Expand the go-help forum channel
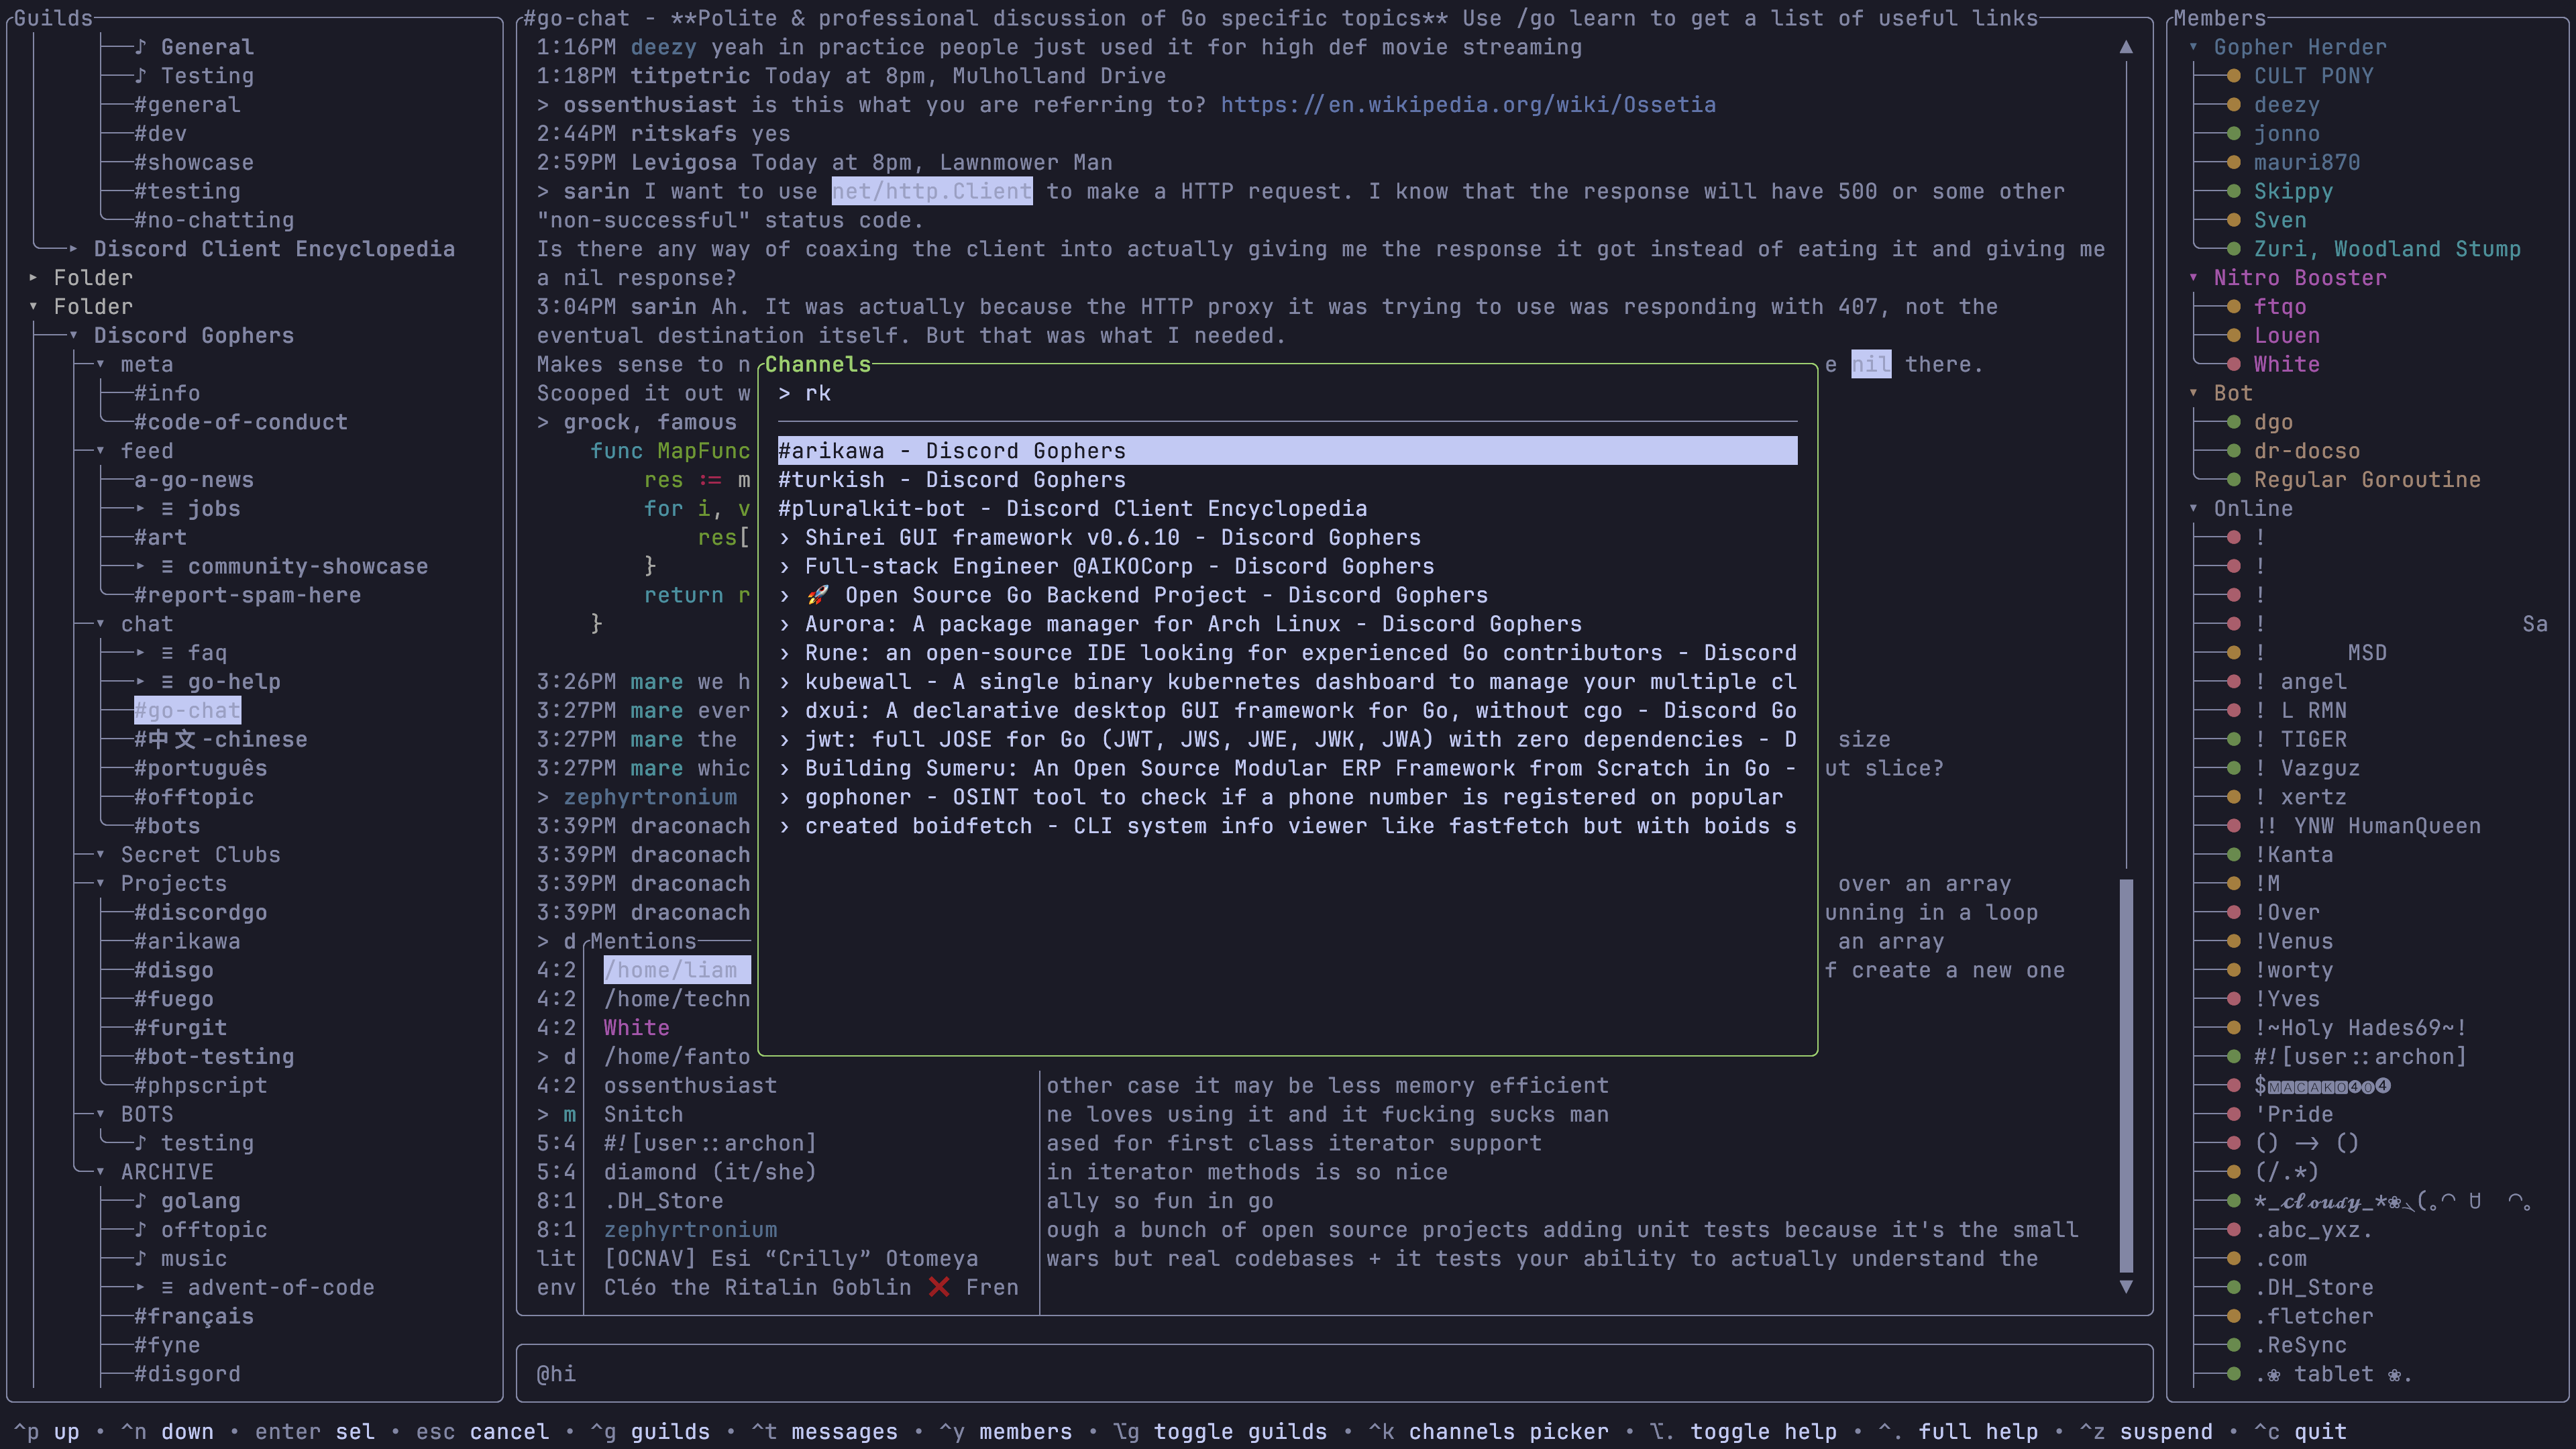The width and height of the screenshot is (2576, 1449). point(140,682)
